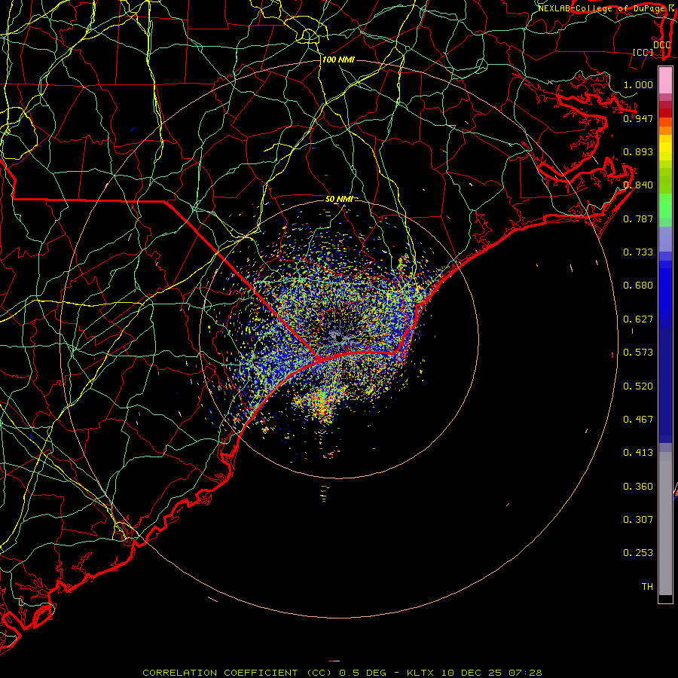678x678 pixels.
Task: Click the DCC label above the legend
Action: (x=661, y=44)
